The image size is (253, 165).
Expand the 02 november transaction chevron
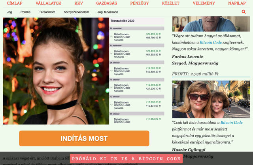coord(111,54)
